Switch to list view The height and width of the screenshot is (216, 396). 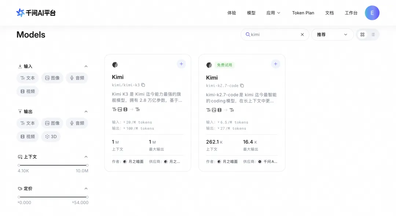[x=373, y=35]
